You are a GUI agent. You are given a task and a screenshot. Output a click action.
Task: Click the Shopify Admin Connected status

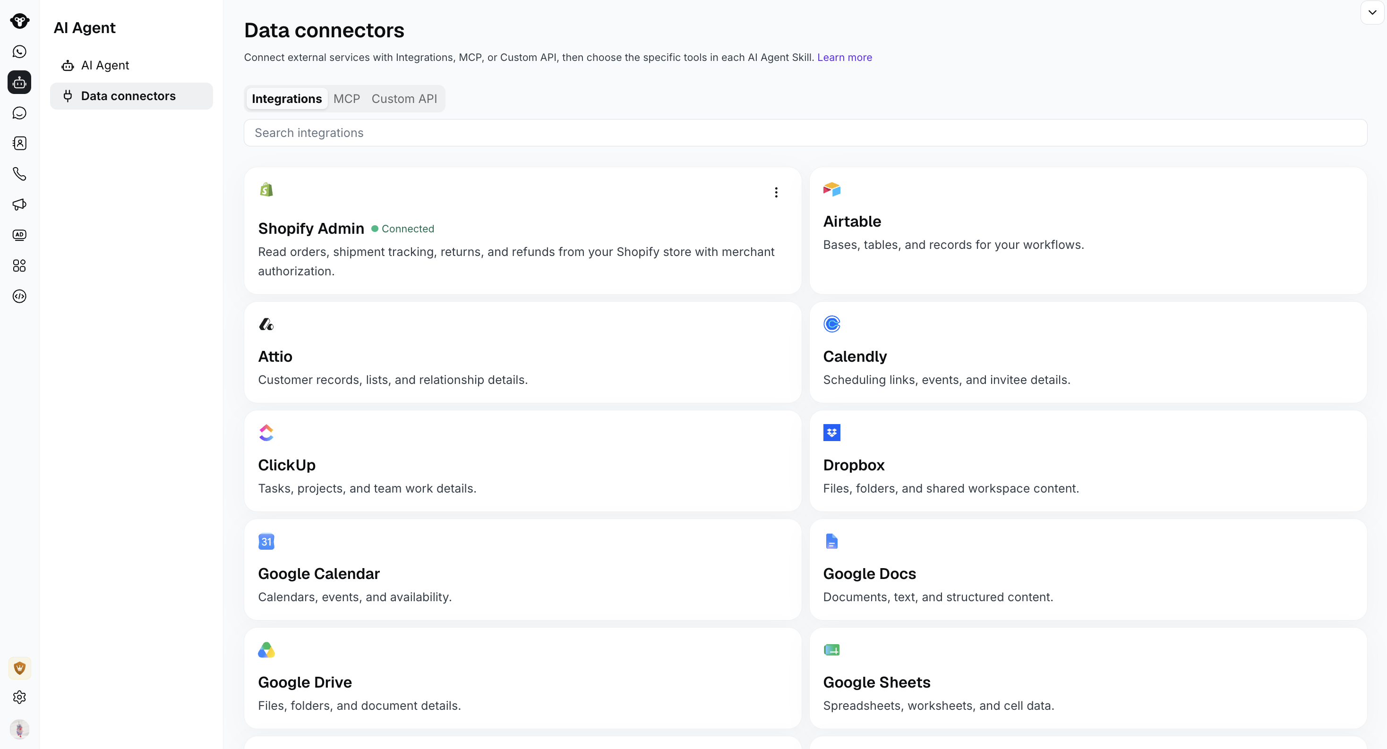[x=403, y=229]
